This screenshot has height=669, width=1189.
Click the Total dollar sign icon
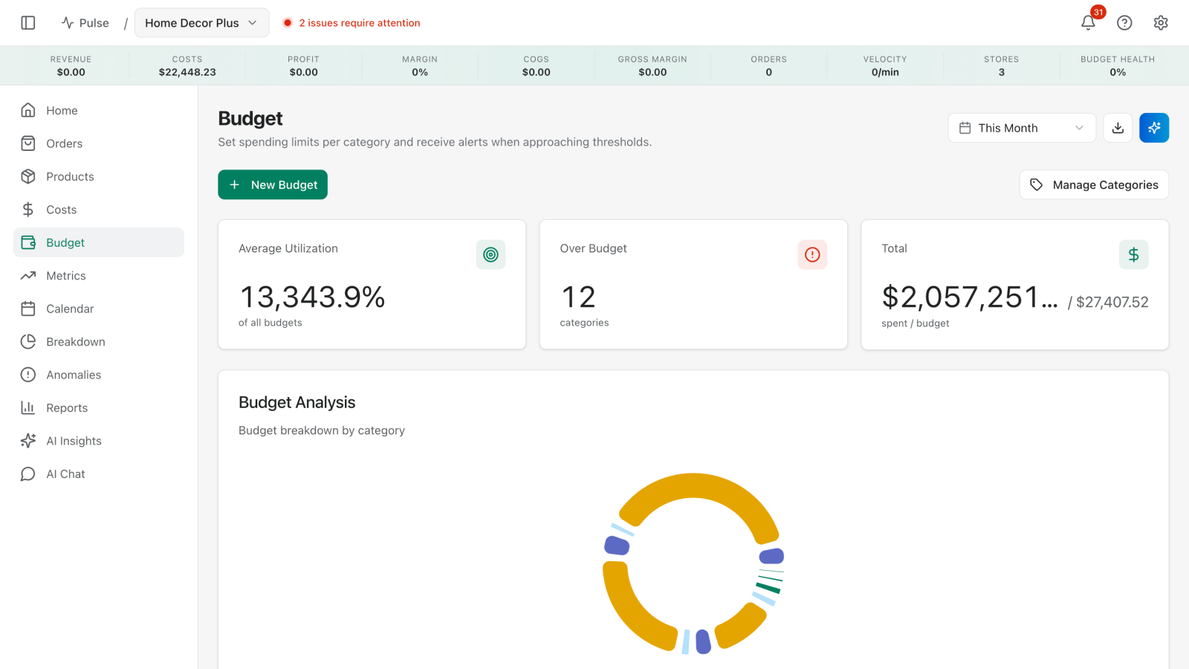(1133, 255)
